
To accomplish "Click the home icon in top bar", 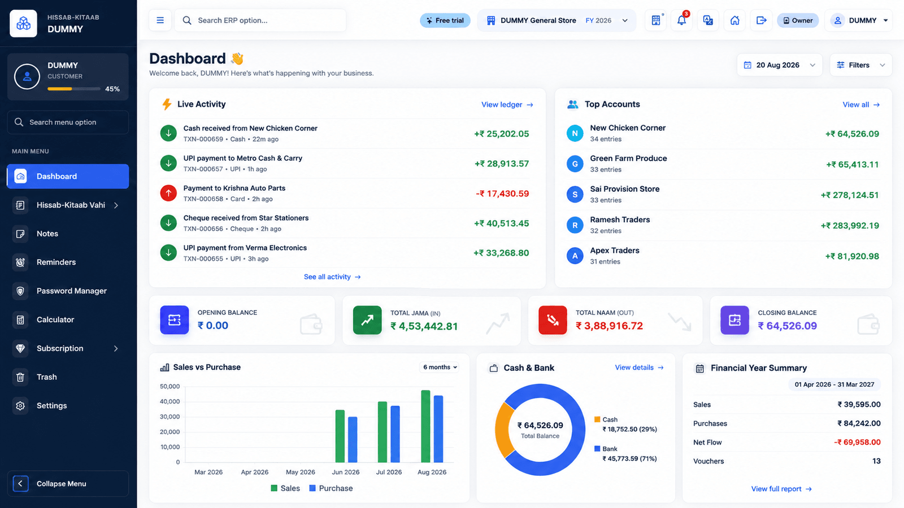I will (735, 20).
